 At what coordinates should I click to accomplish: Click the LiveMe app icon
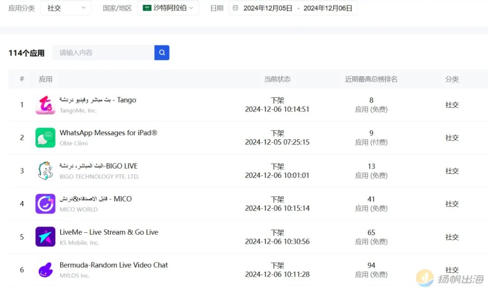(x=45, y=237)
